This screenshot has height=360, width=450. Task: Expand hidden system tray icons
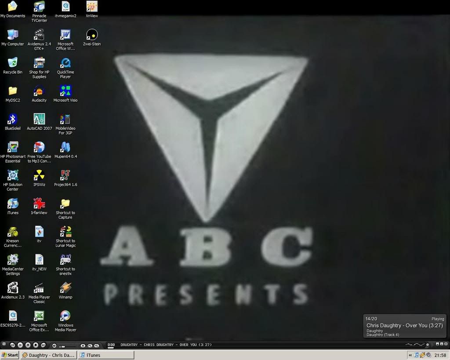410,355
